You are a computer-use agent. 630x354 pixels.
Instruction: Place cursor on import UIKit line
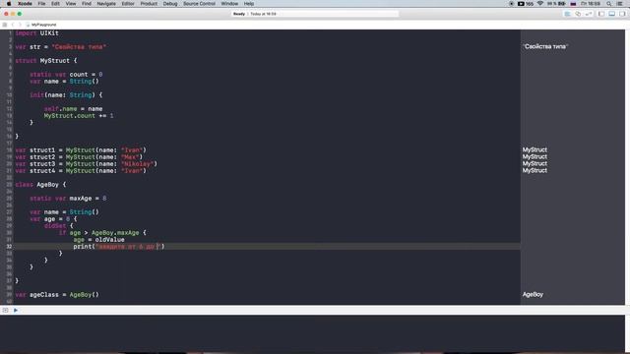(x=37, y=33)
